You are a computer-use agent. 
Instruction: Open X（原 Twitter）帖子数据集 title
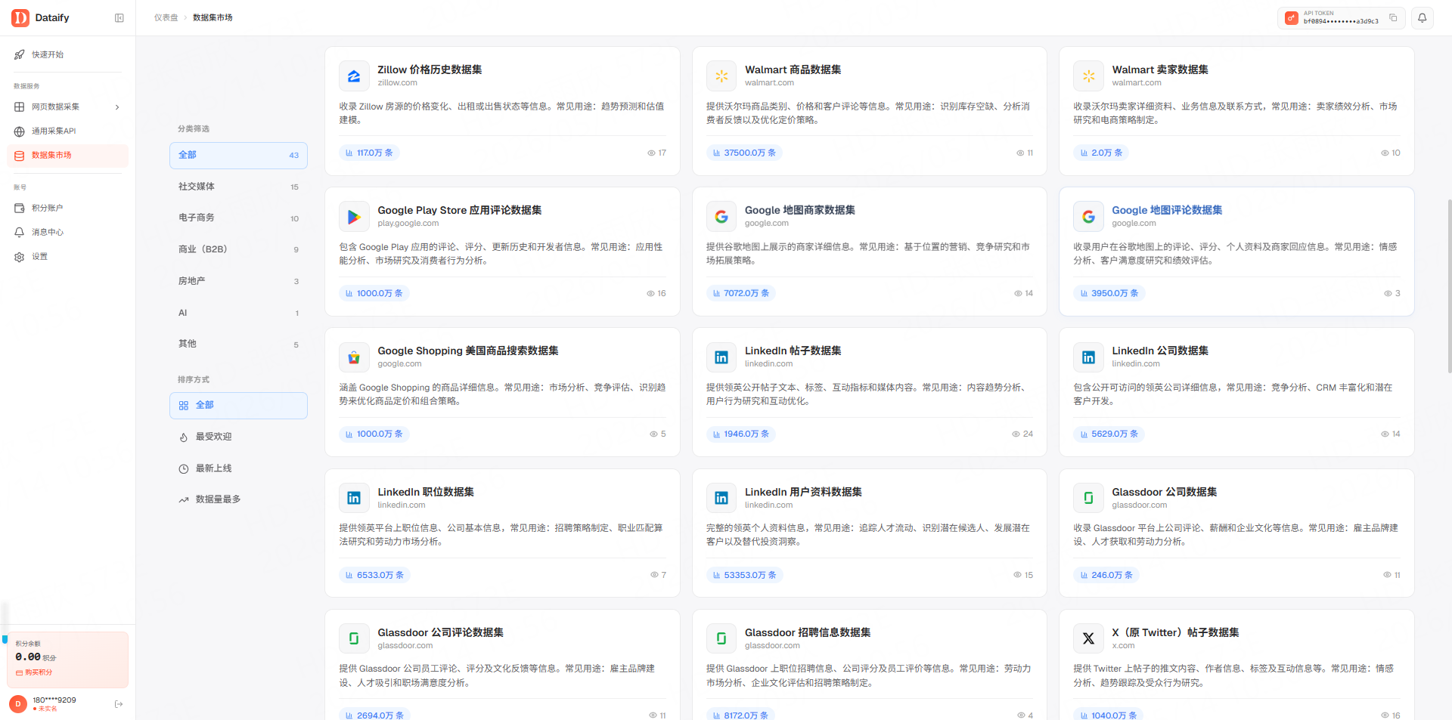[x=1175, y=632]
